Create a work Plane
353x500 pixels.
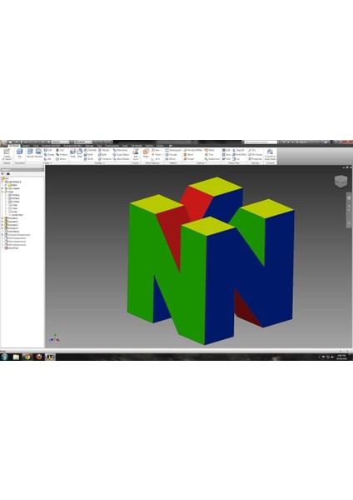(x=146, y=153)
